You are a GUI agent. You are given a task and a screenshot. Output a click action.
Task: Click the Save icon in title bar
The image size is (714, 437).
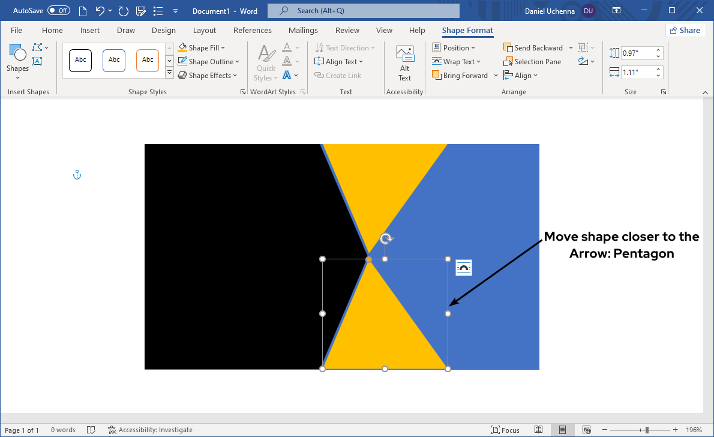(x=142, y=11)
